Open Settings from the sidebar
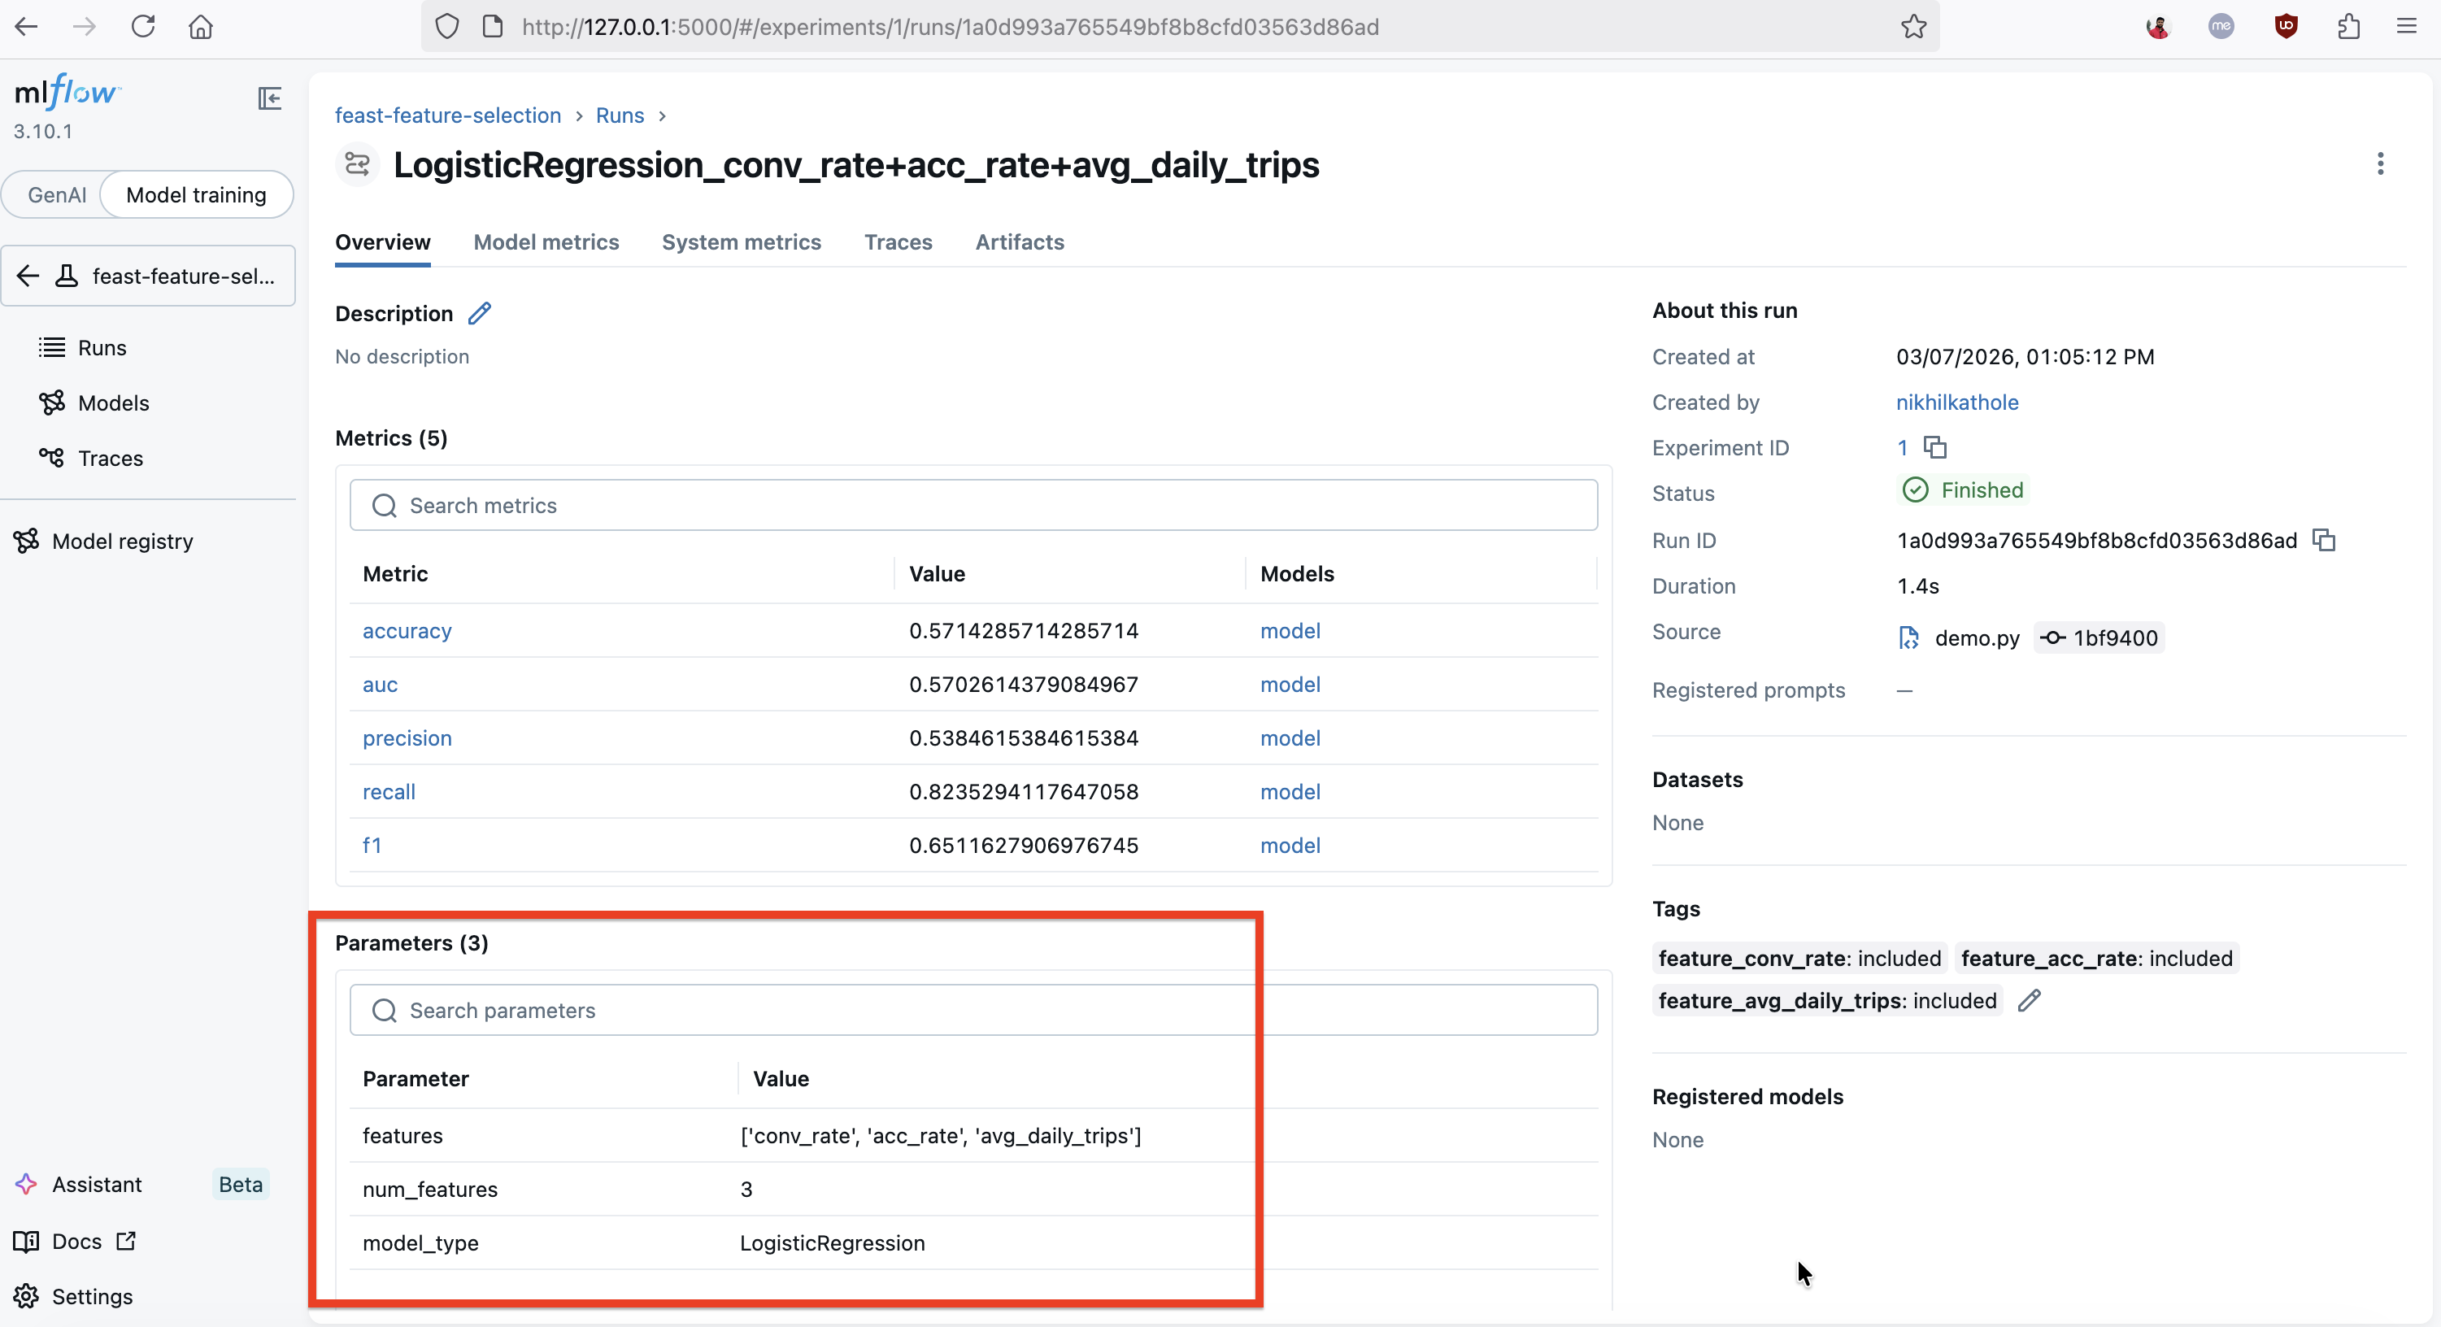This screenshot has height=1327, width=2441. click(x=92, y=1296)
